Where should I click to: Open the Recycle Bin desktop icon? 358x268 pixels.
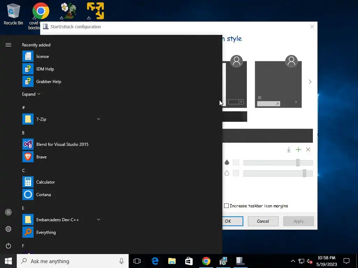click(14, 14)
